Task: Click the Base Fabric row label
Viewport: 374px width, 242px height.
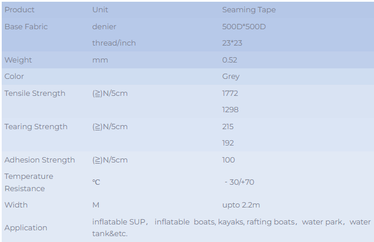Action: click(26, 27)
